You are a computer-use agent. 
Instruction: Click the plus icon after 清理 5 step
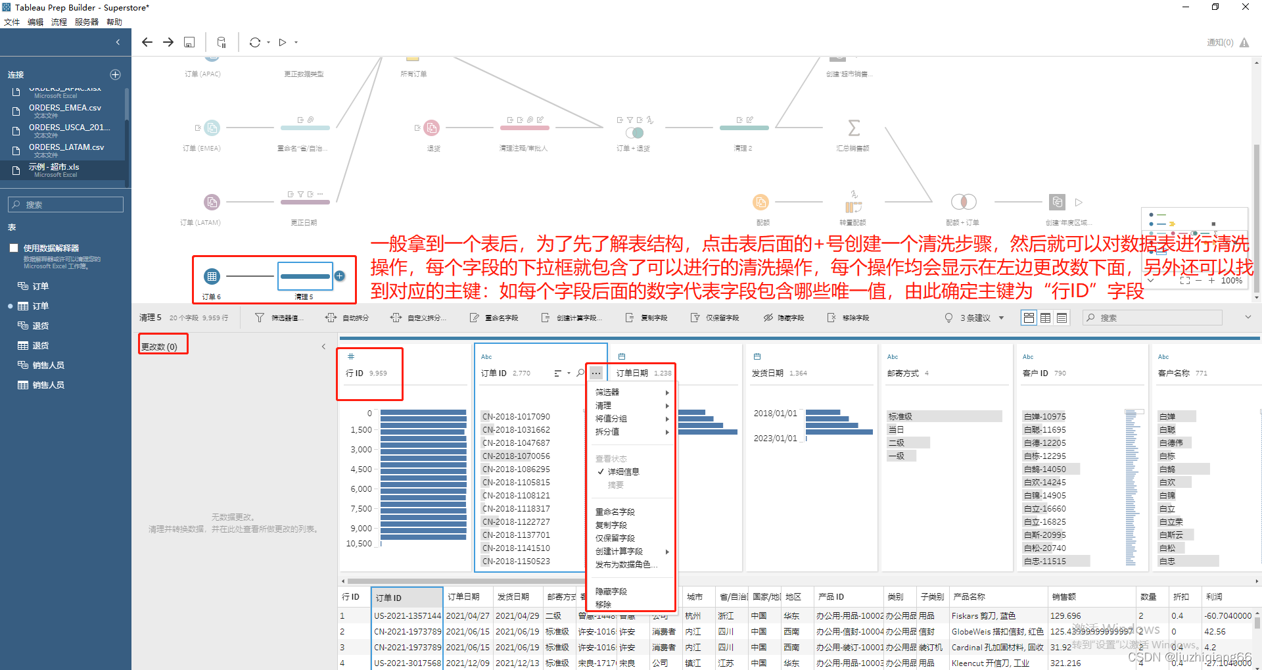tap(340, 276)
